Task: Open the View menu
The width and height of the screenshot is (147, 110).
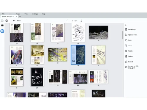Action: click(26, 14)
